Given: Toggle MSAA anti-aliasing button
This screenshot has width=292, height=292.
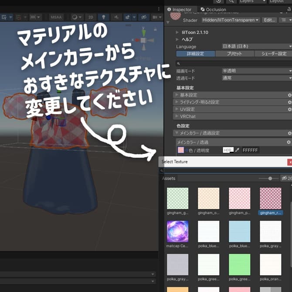Looking at the screenshot, I should click(x=56, y=17).
